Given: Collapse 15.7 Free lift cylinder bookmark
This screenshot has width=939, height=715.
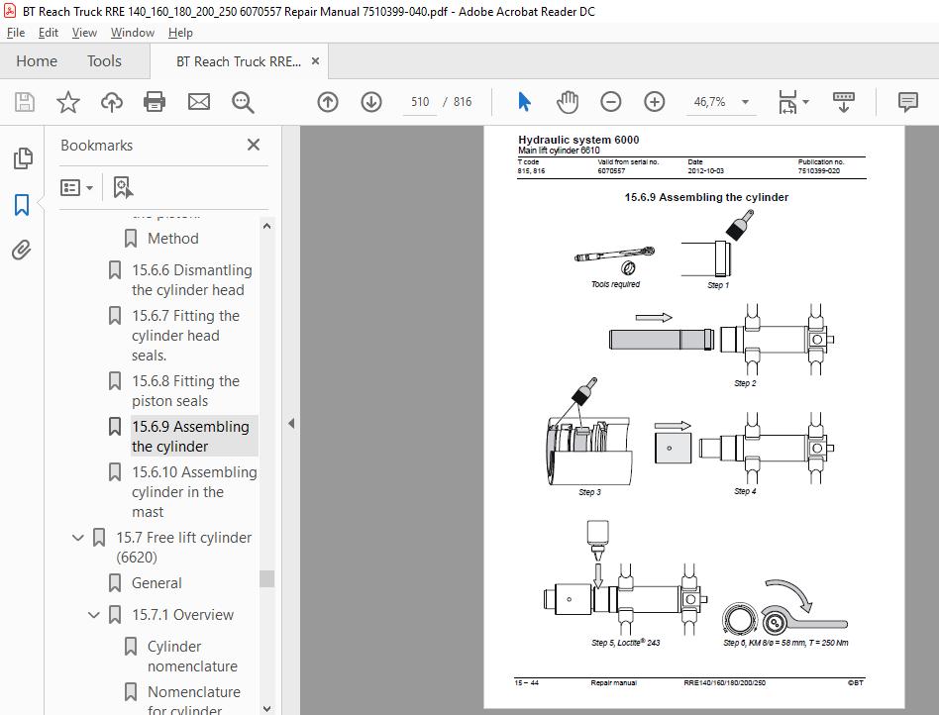Looking at the screenshot, I should [78, 537].
